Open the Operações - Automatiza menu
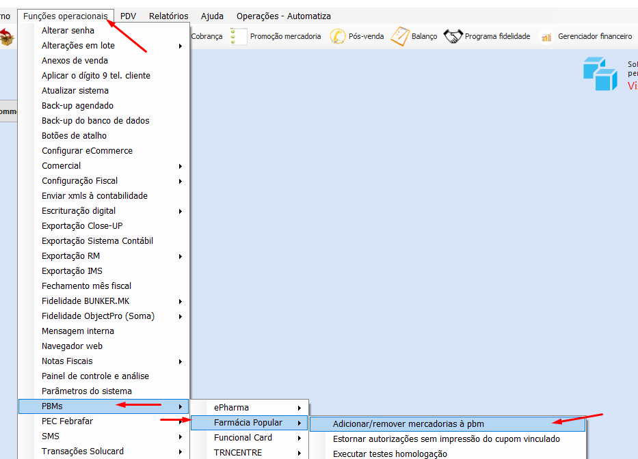638x459 pixels. tap(283, 16)
